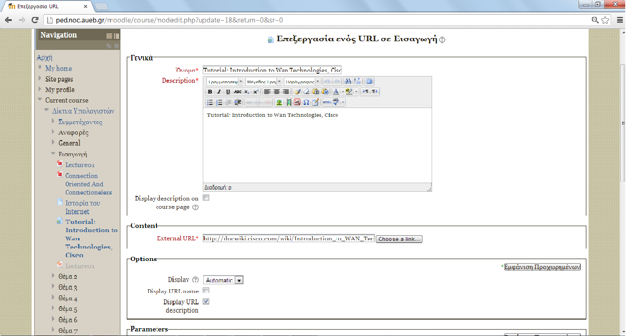The image size is (628, 336).
Task: Click the Όνομα name input field
Action: tap(272, 70)
